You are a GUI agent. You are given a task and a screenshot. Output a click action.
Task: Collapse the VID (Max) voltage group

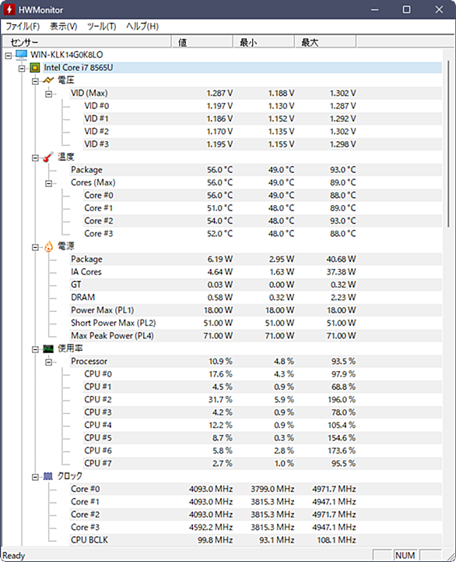tap(49, 94)
